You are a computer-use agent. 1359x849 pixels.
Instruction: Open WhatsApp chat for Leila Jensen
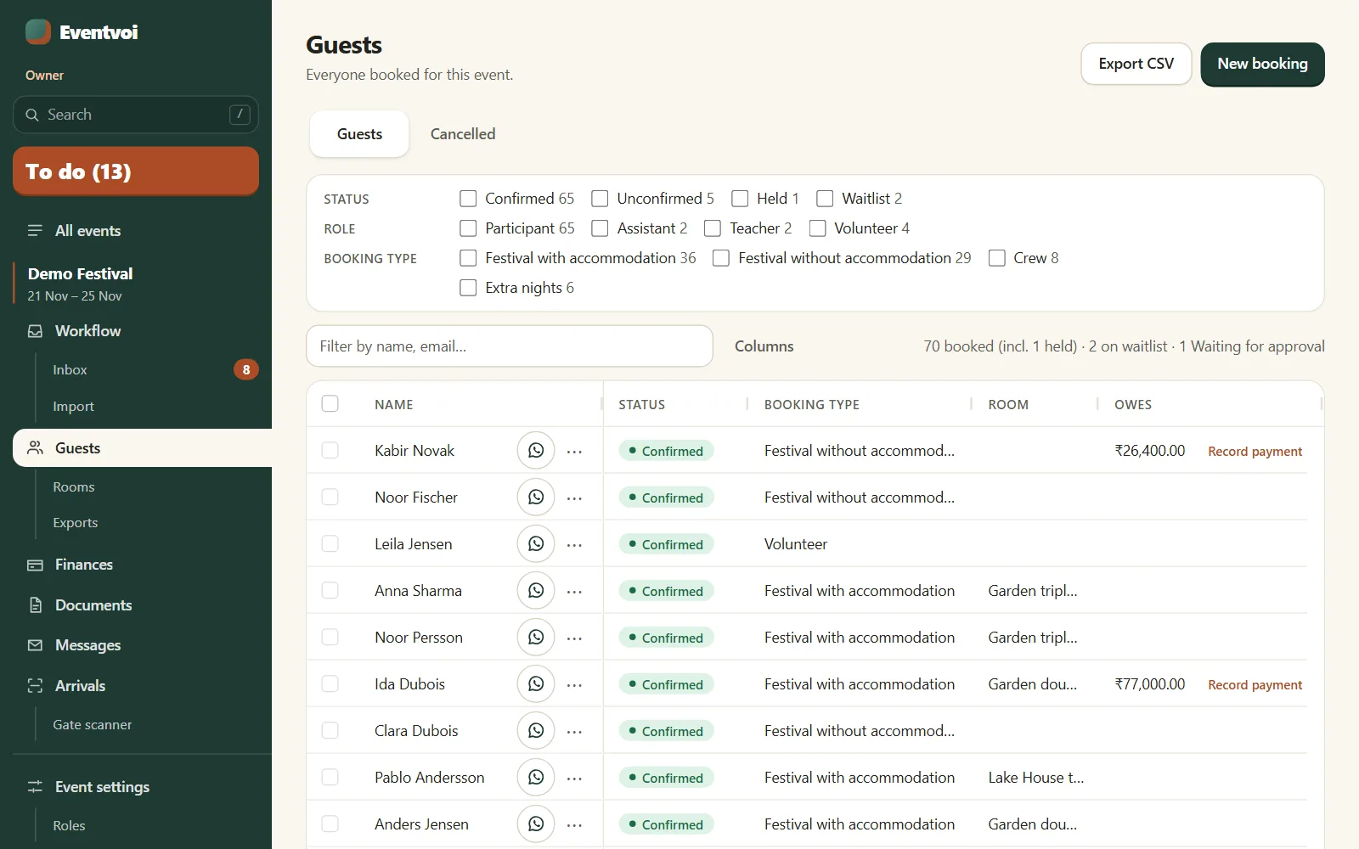536,544
